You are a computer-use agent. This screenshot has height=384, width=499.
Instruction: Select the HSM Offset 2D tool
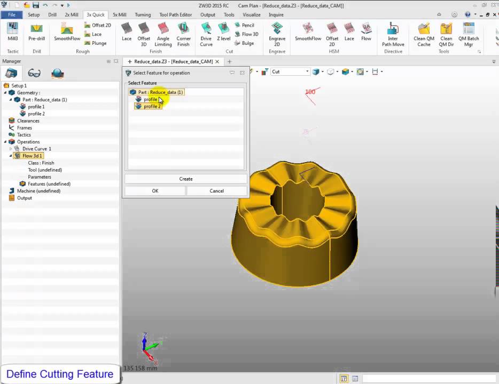332,34
